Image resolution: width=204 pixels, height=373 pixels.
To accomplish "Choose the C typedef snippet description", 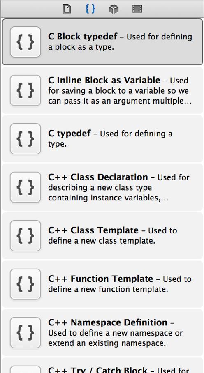I will (x=110, y=139).
